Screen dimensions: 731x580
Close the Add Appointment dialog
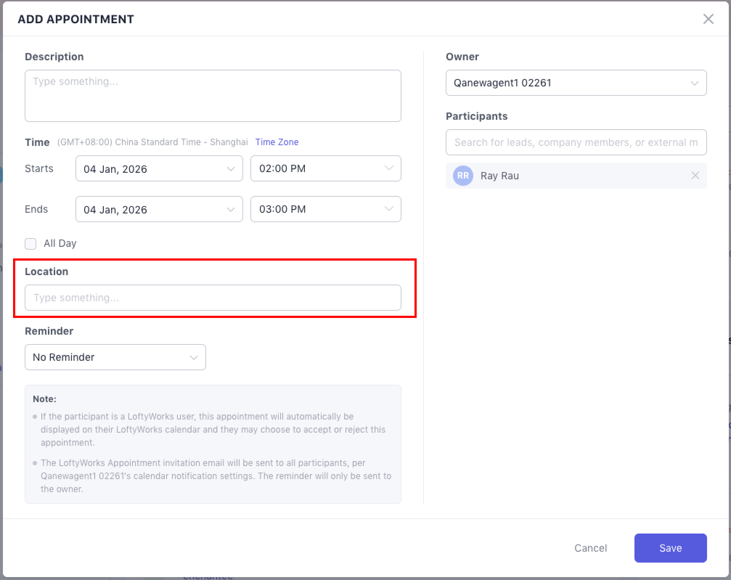(x=708, y=19)
